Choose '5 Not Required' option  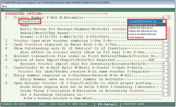(147, 37)
